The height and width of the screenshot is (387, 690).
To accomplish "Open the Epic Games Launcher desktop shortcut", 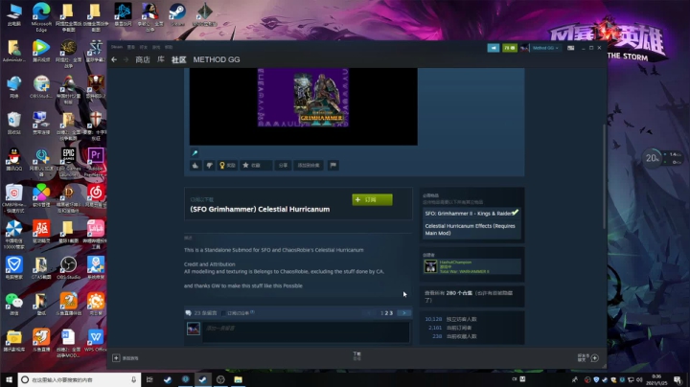I will click(68, 162).
